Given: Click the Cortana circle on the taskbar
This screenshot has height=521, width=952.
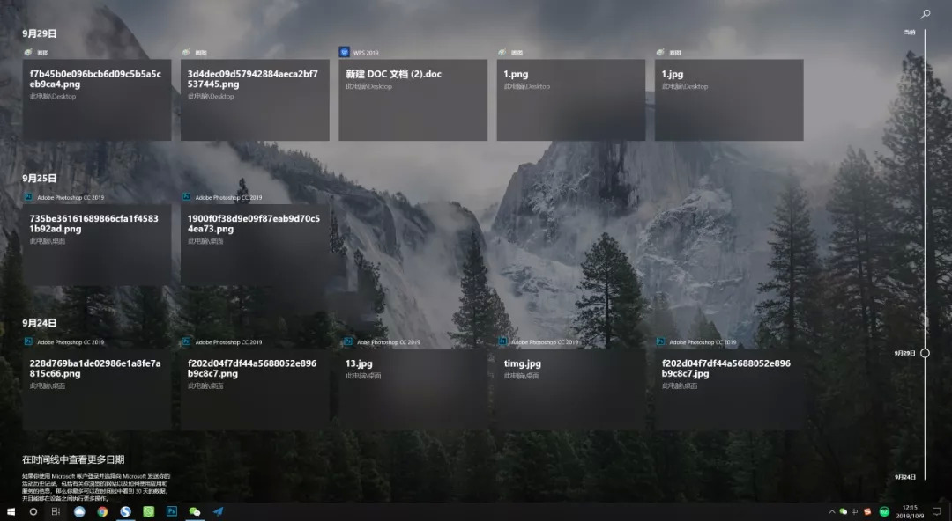Looking at the screenshot, I should pyautogui.click(x=33, y=512).
